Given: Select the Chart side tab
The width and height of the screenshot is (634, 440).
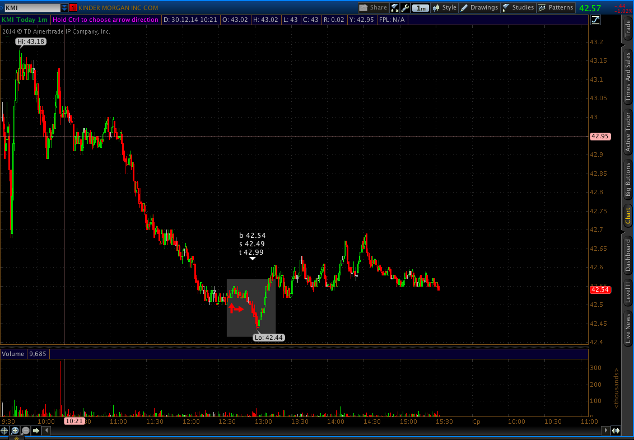Looking at the screenshot, I should pos(627,216).
